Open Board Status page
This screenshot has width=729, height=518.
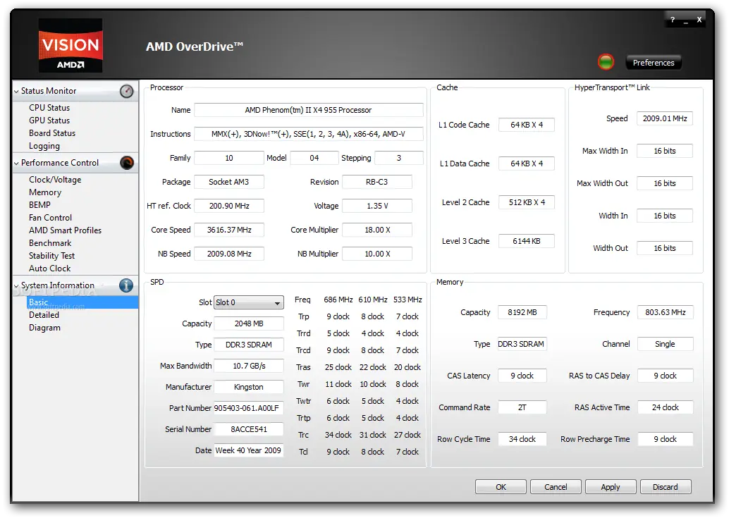[x=52, y=133]
